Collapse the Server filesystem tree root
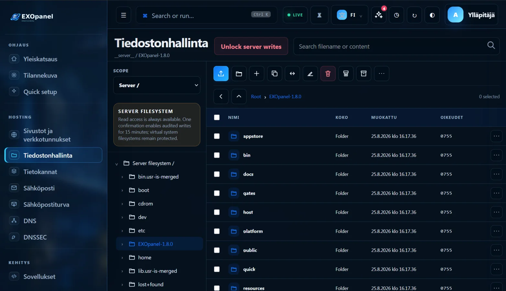Viewport: 506px width, 291px height. click(117, 164)
